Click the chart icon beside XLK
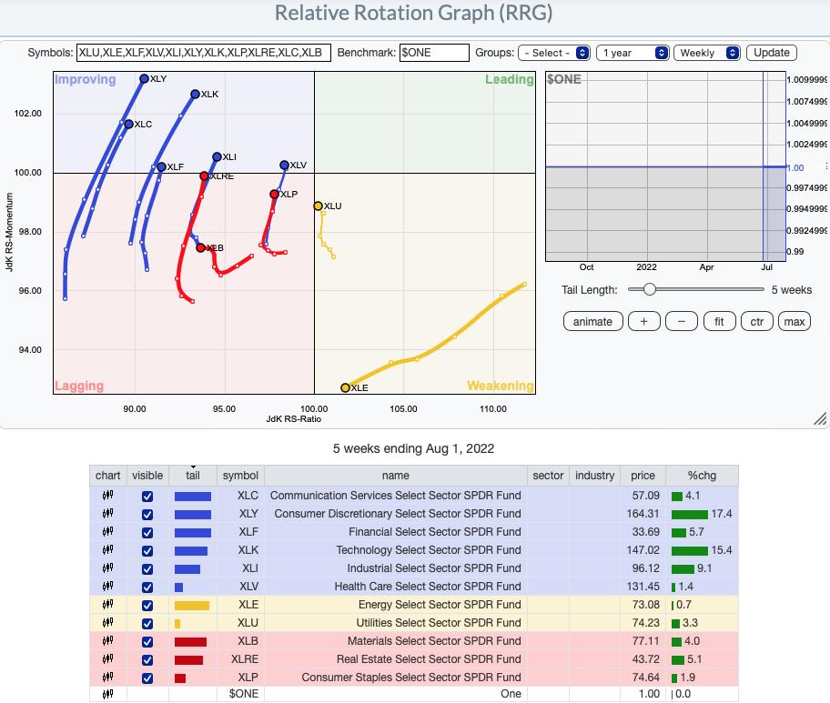The height and width of the screenshot is (703, 830). point(107,550)
